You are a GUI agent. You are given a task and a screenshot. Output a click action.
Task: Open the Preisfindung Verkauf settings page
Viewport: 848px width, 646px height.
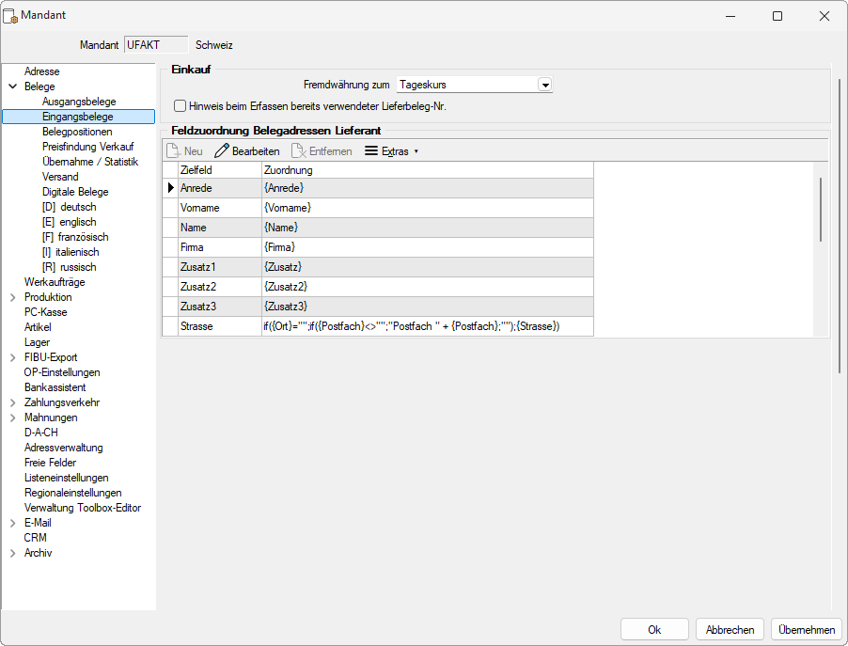[87, 147]
